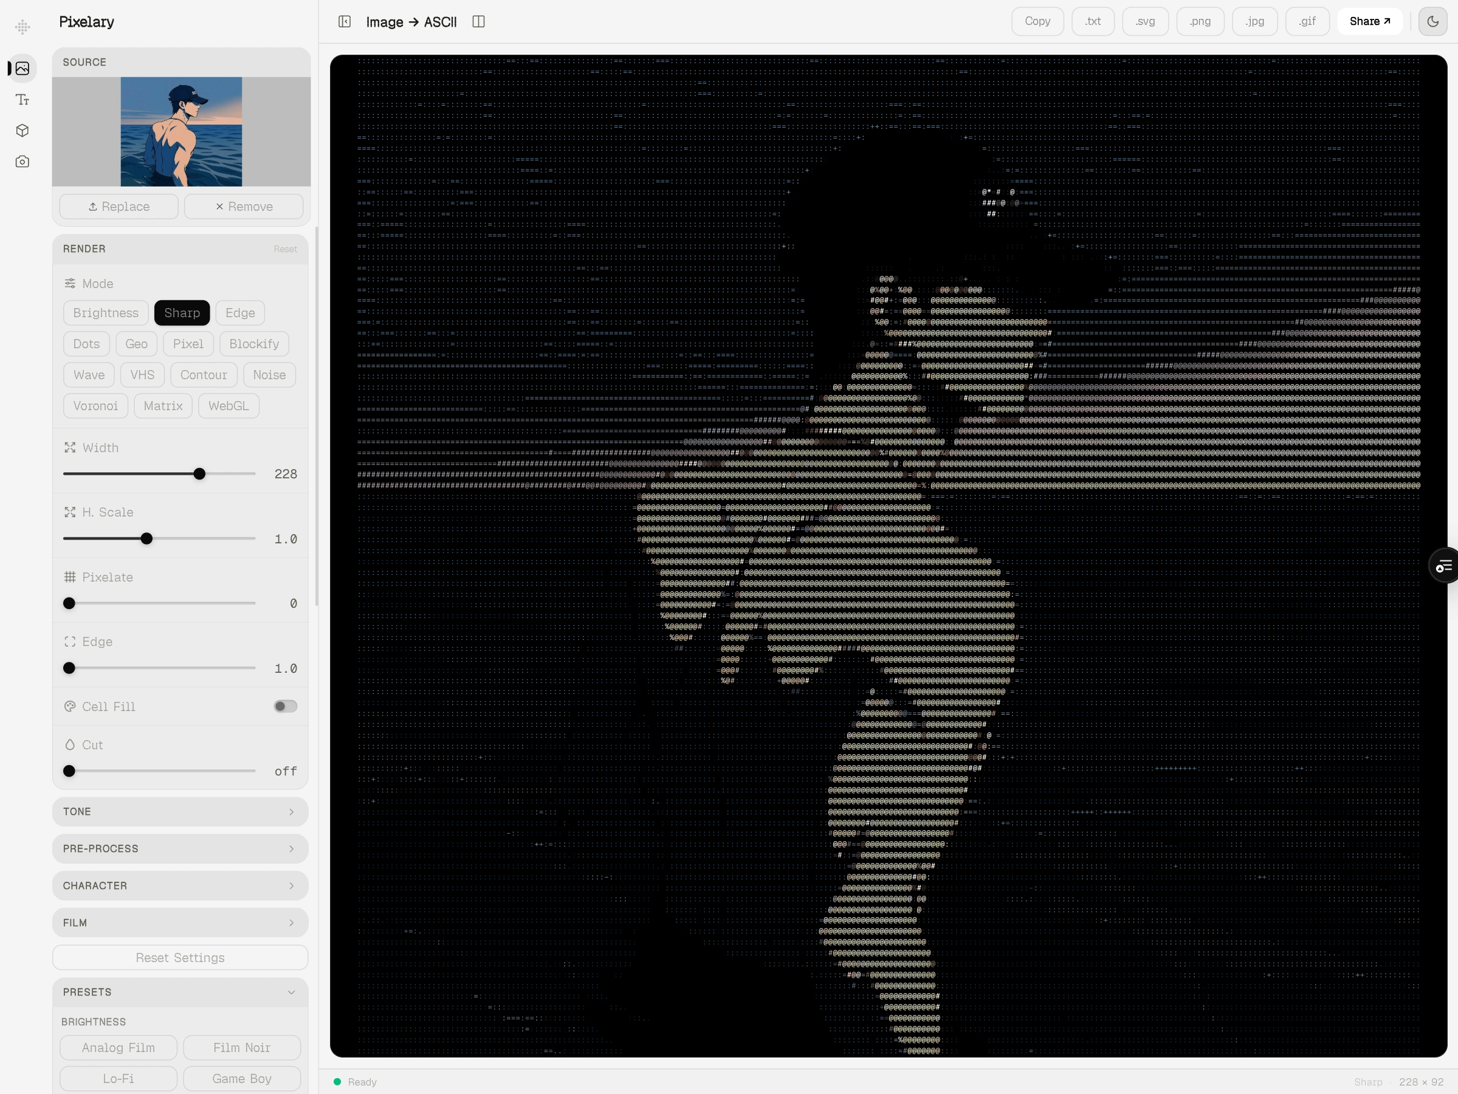Screen dimensions: 1458x1094
Task: Apply the Game Boy preset
Action: pyautogui.click(x=242, y=1079)
